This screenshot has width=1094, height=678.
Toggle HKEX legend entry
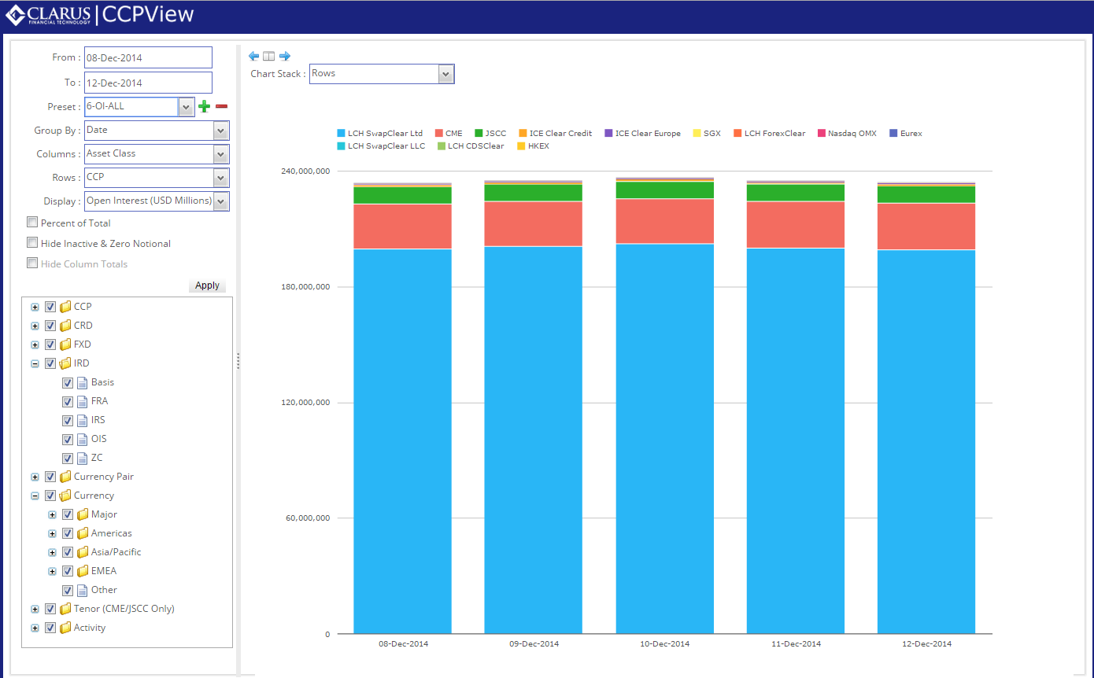pyautogui.click(x=534, y=146)
